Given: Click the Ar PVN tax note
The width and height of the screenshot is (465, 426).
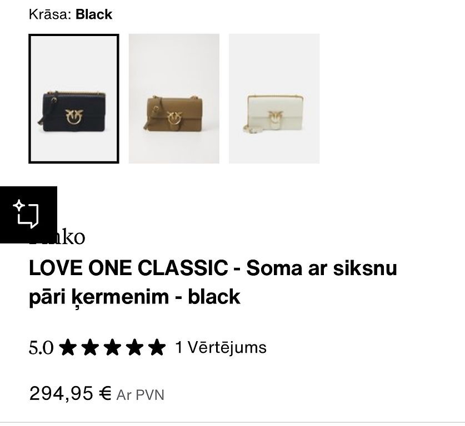Looking at the screenshot, I should coord(140,395).
